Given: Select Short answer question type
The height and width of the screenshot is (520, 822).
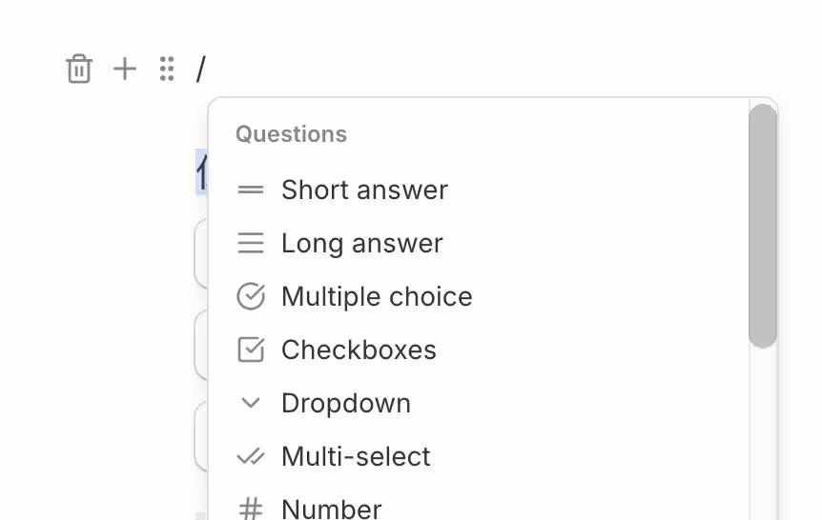Looking at the screenshot, I should pyautogui.click(x=364, y=190).
